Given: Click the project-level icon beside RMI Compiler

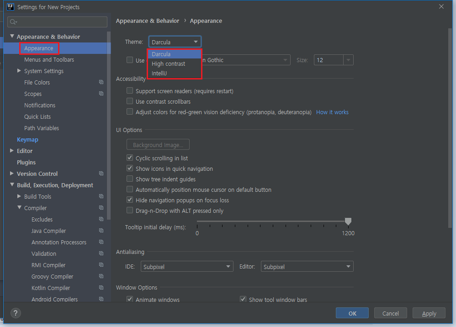Looking at the screenshot, I should [101, 265].
